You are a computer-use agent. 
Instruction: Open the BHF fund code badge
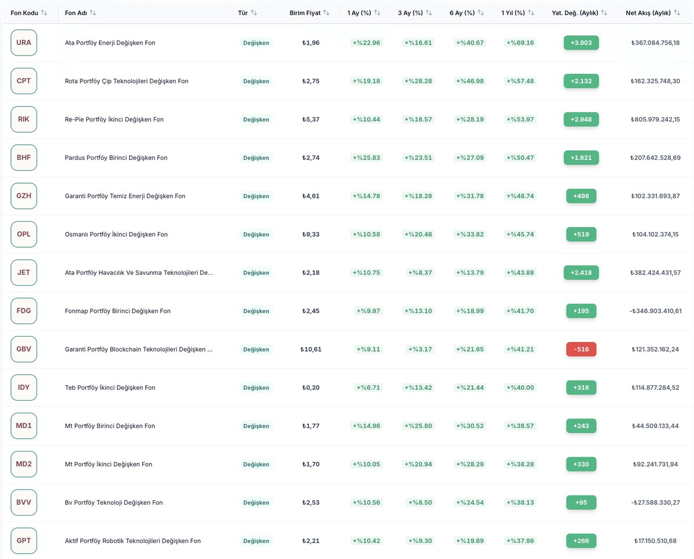24,158
